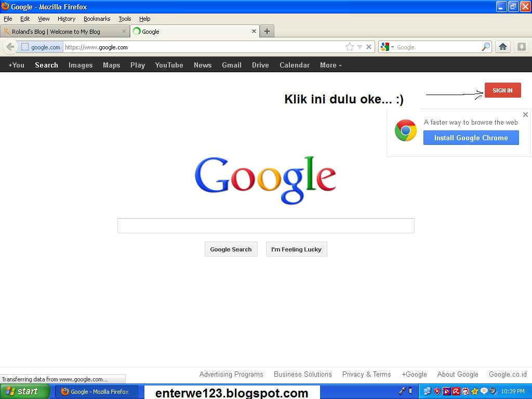Click the printer error tray icon

[x=465, y=392]
